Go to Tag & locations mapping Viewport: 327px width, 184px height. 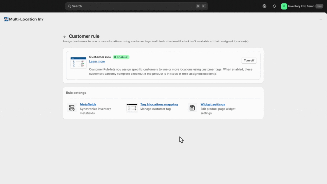[159, 104]
